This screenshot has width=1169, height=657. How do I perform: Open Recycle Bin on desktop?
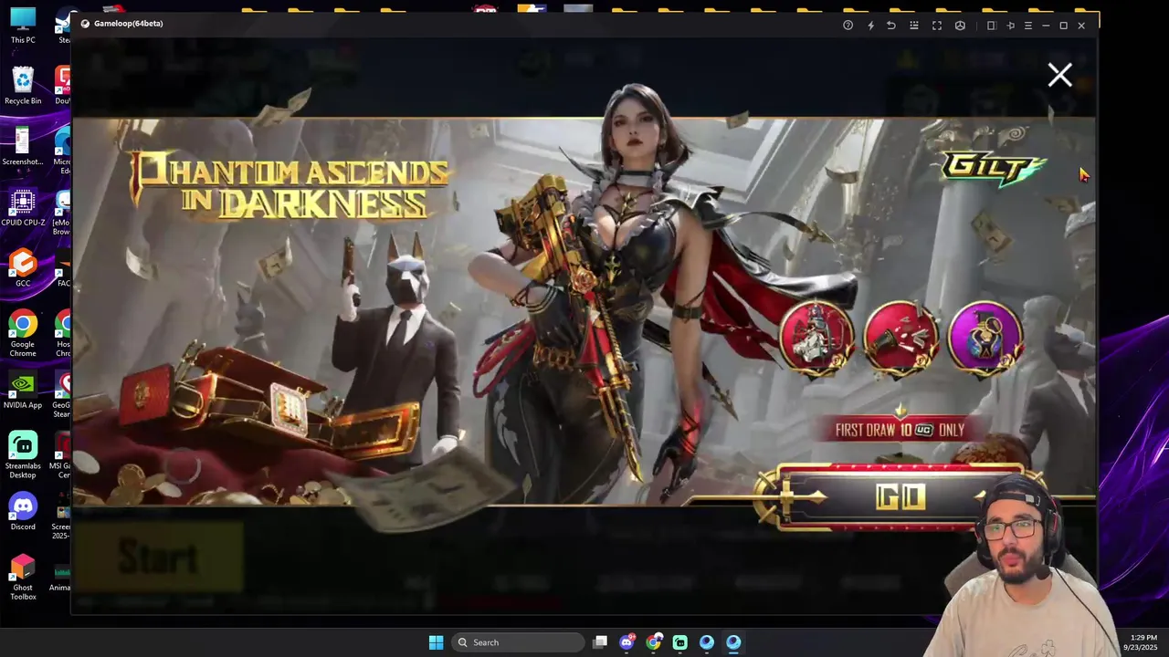(x=23, y=86)
